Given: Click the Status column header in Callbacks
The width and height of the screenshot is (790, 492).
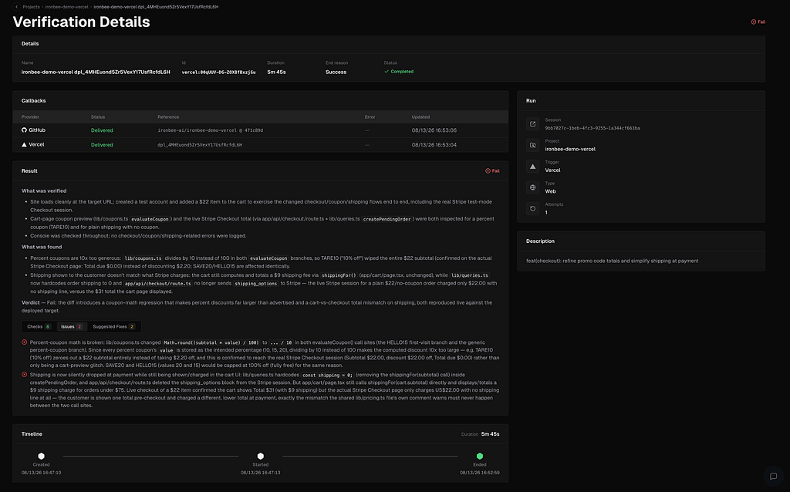Looking at the screenshot, I should tap(98, 117).
